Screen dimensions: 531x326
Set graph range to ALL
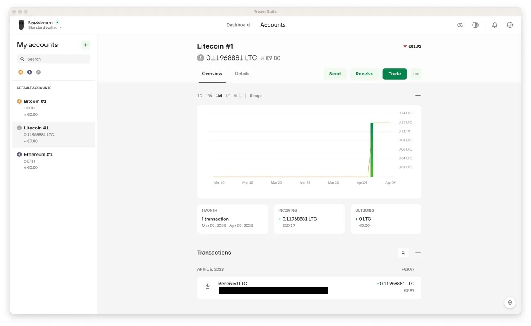click(237, 96)
